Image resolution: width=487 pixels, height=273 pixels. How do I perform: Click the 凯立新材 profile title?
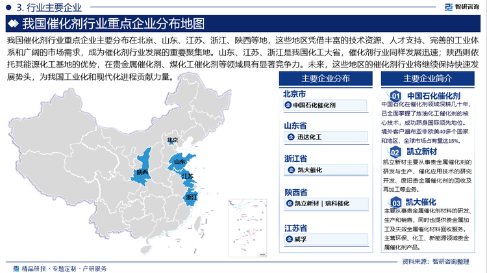click(422, 151)
